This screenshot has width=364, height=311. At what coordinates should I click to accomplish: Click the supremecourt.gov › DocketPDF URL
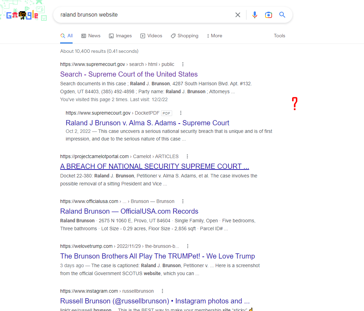(x=112, y=113)
